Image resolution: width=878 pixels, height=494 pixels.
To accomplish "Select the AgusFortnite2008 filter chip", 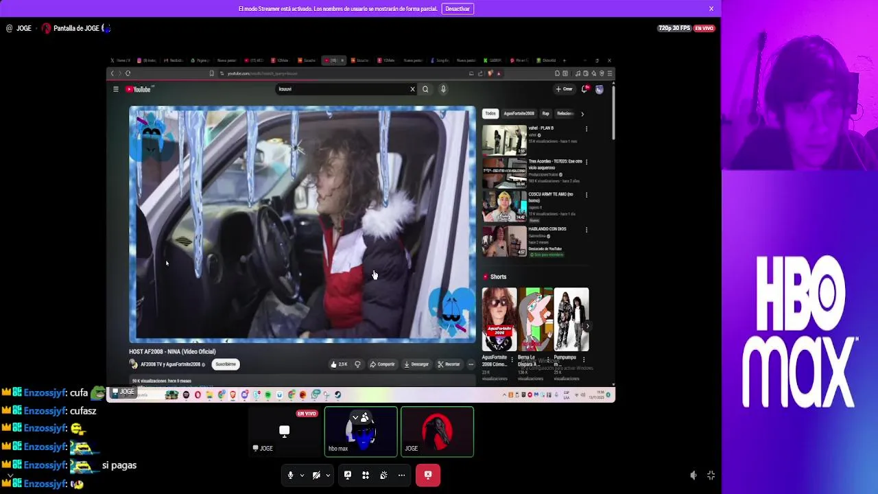I will coord(519,113).
